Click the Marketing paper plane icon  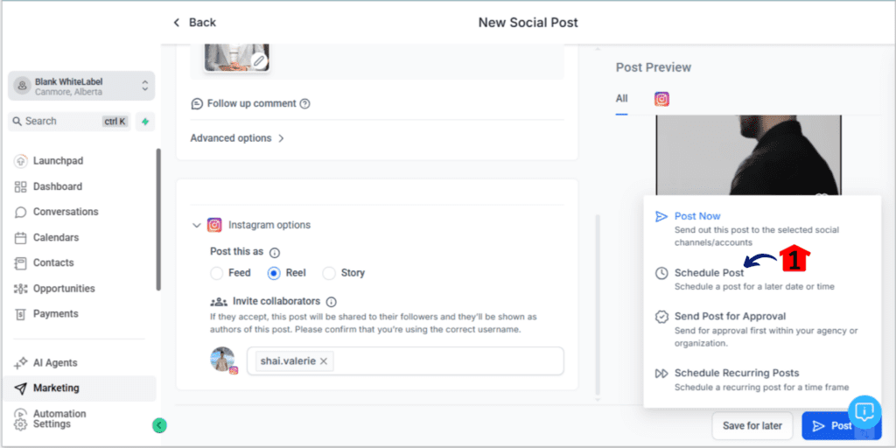(21, 388)
